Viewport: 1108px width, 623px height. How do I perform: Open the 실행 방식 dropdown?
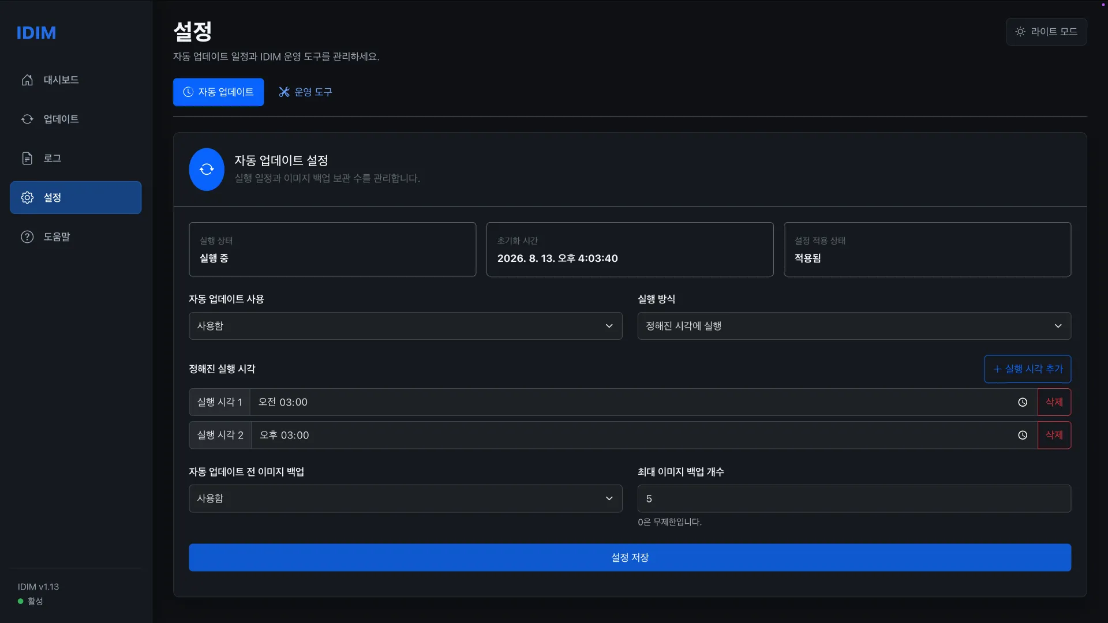pos(854,326)
